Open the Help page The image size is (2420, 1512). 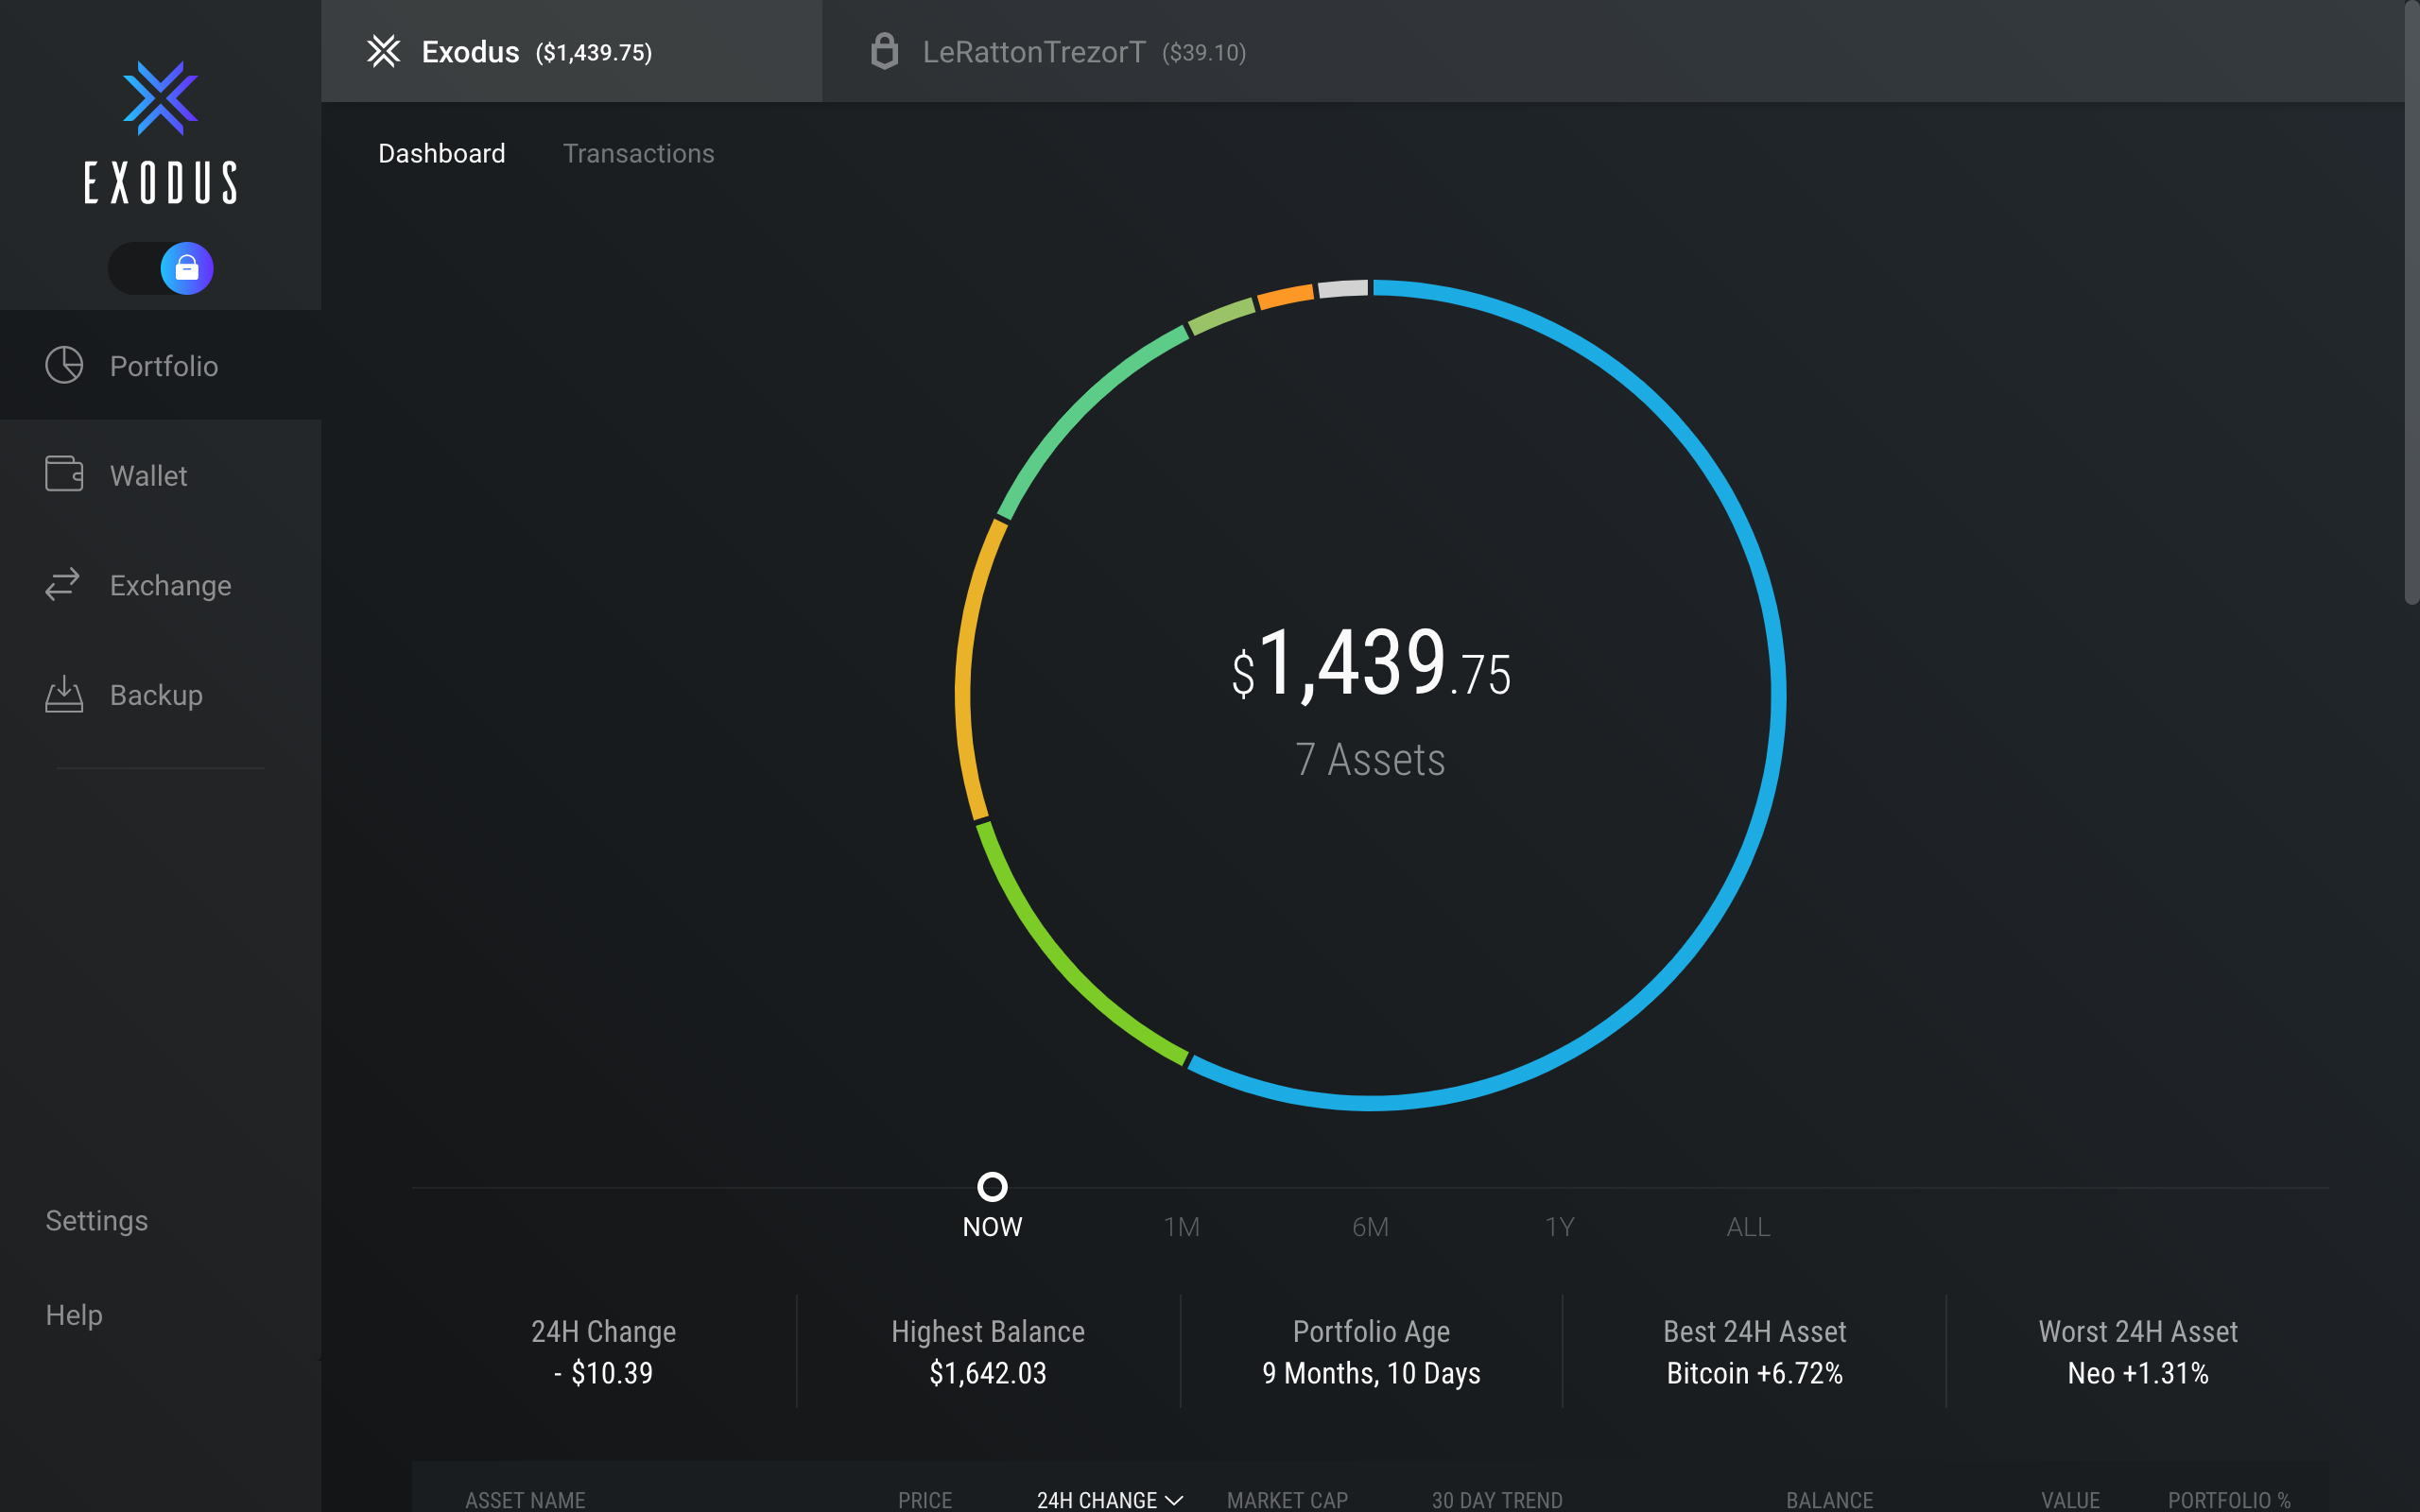[x=74, y=1314]
